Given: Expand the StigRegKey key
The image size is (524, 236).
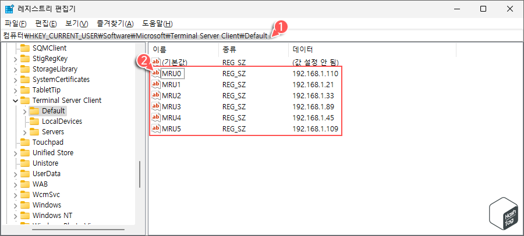Looking at the screenshot, I should pos(15,59).
